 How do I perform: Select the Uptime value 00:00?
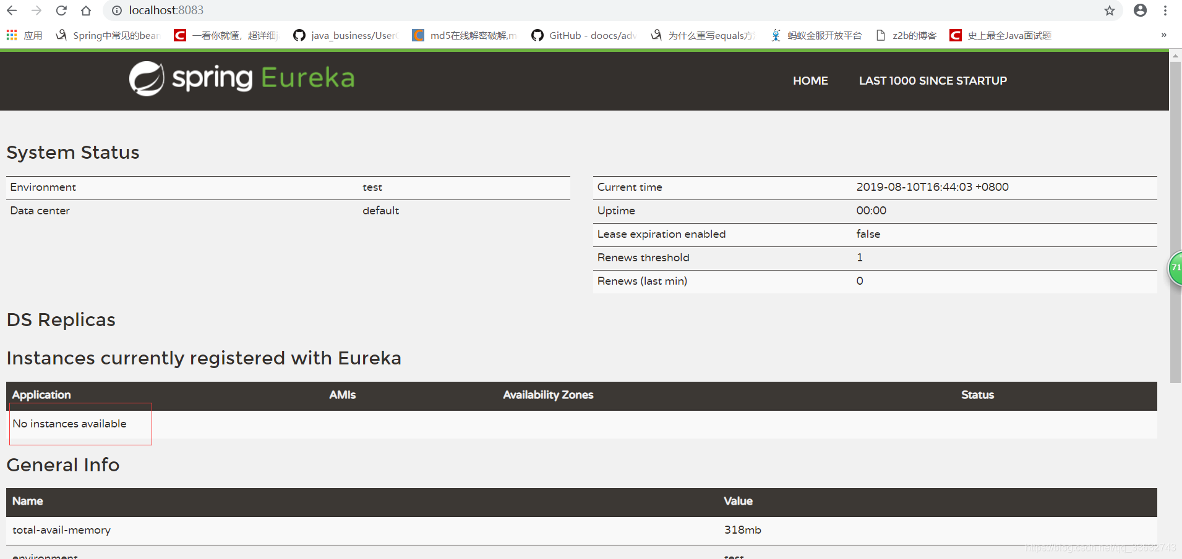871,211
